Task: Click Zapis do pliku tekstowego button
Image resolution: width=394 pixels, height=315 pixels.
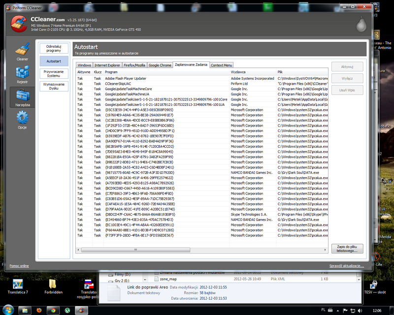Action: point(347,249)
